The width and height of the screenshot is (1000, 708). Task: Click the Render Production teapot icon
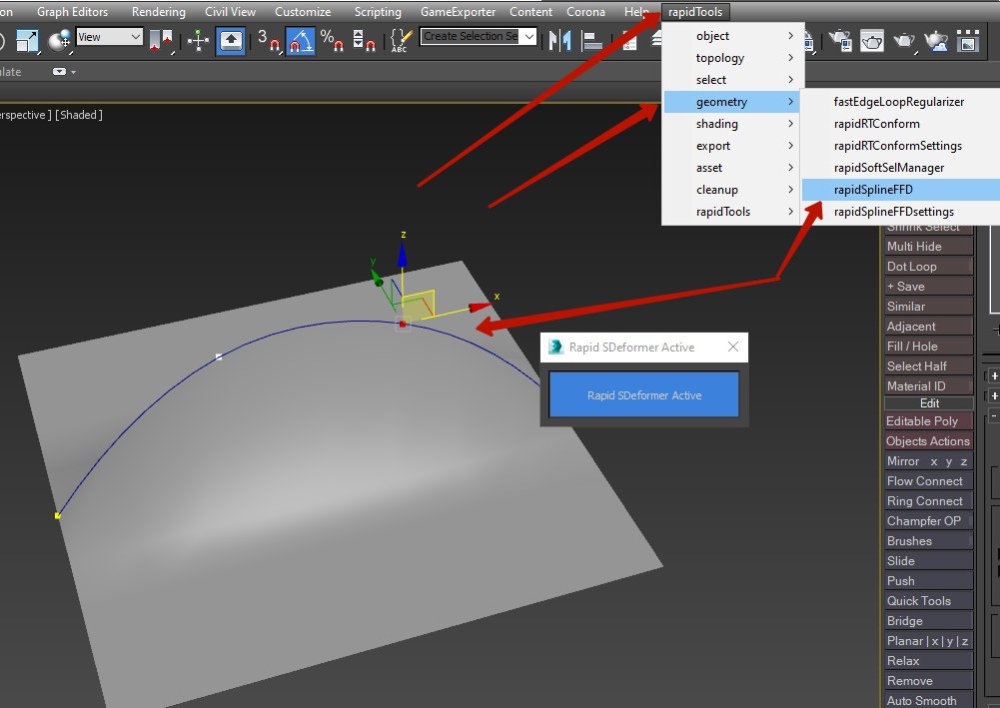point(904,41)
